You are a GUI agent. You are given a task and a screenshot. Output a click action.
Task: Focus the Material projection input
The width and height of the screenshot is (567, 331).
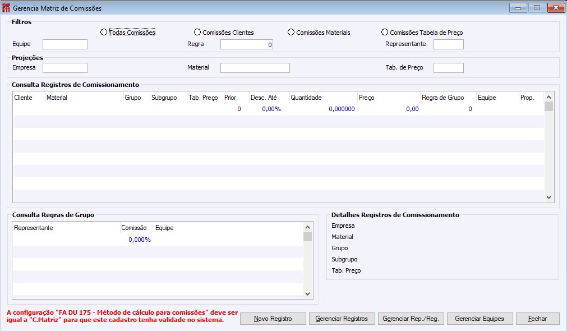pyautogui.click(x=255, y=68)
